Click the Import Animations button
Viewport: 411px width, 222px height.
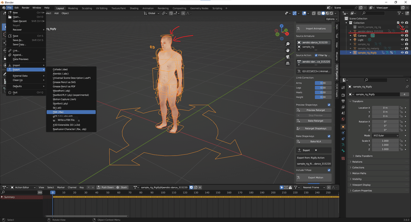pyautogui.click(x=314, y=28)
